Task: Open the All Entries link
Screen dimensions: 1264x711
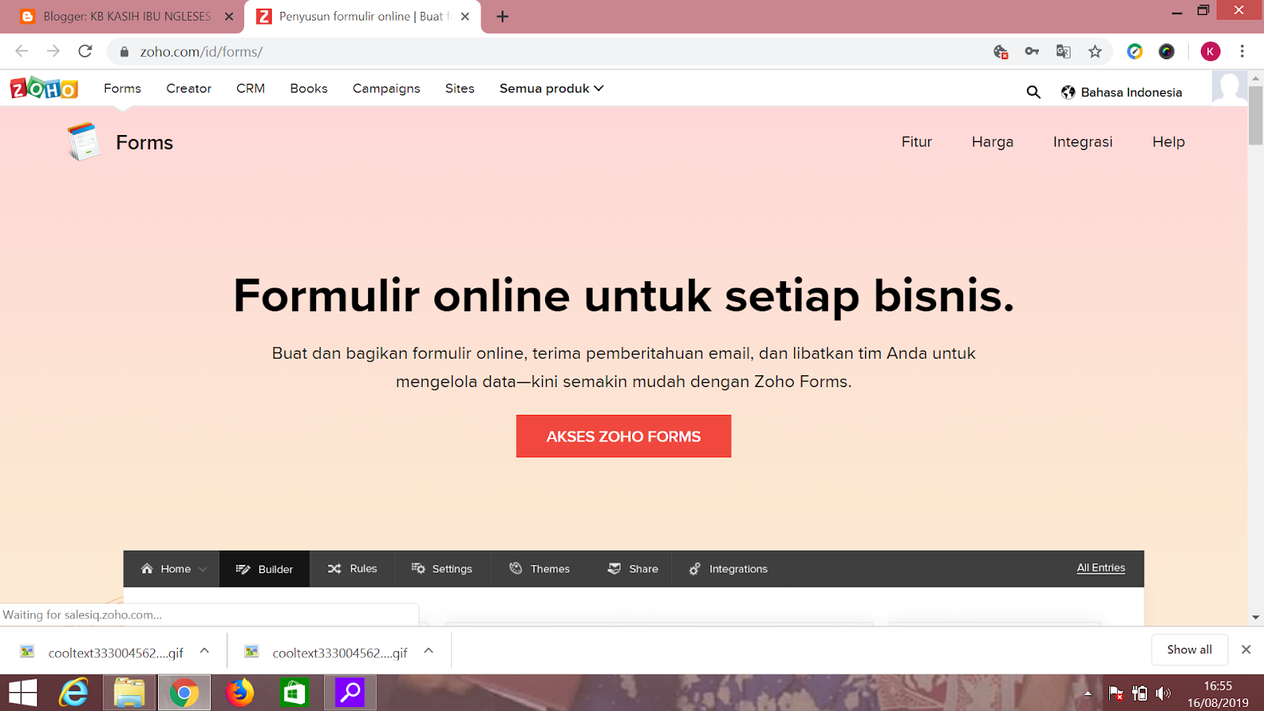Action: (1100, 568)
